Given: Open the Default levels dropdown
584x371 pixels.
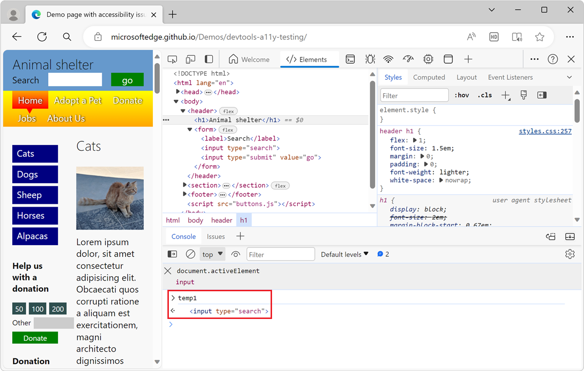Looking at the screenshot, I should (345, 254).
